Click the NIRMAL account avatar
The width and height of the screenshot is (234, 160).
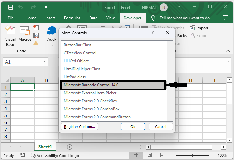point(164,7)
